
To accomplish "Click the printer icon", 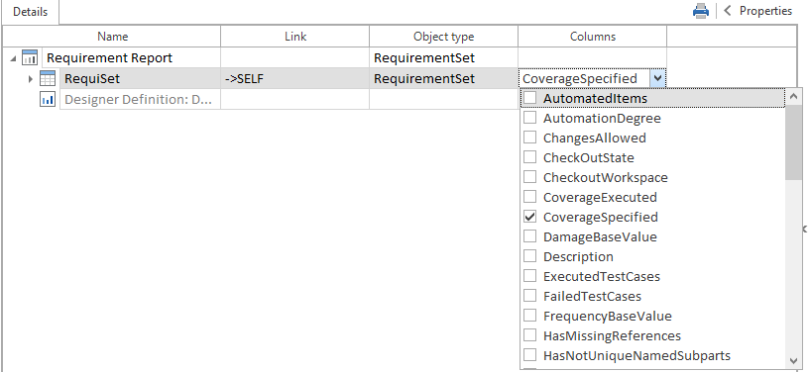I will [701, 11].
